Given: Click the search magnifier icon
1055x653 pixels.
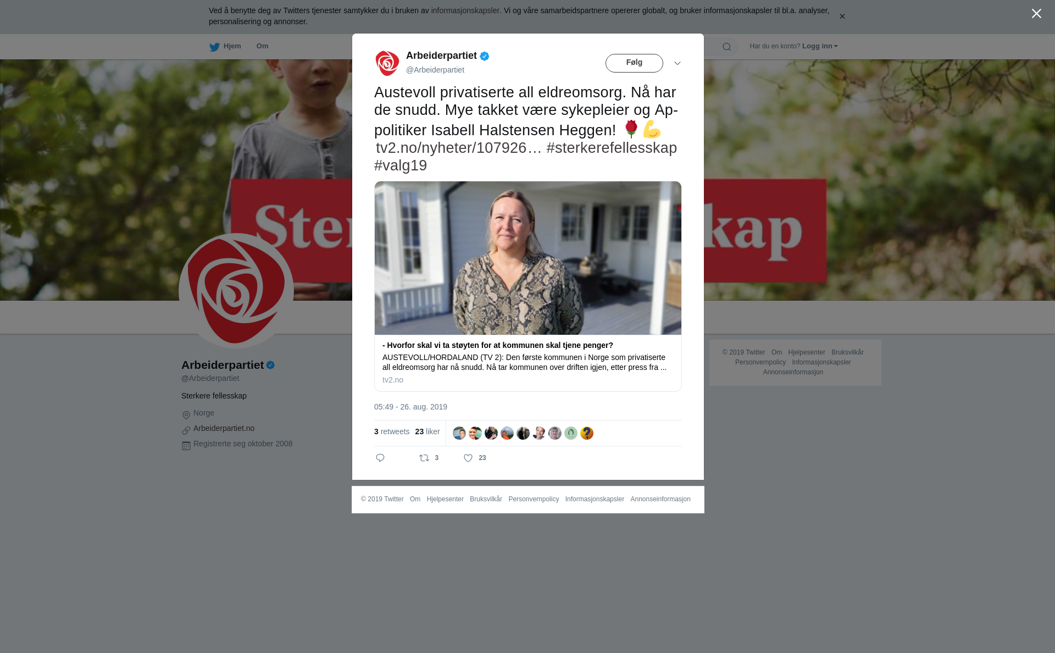Looking at the screenshot, I should tap(727, 47).
